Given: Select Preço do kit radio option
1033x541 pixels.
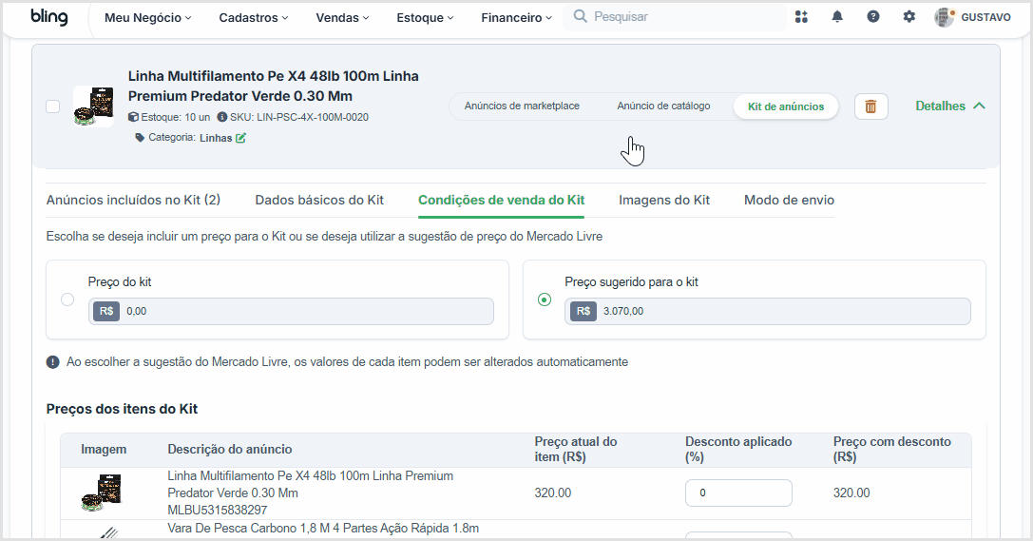Looking at the screenshot, I should pyautogui.click(x=67, y=299).
